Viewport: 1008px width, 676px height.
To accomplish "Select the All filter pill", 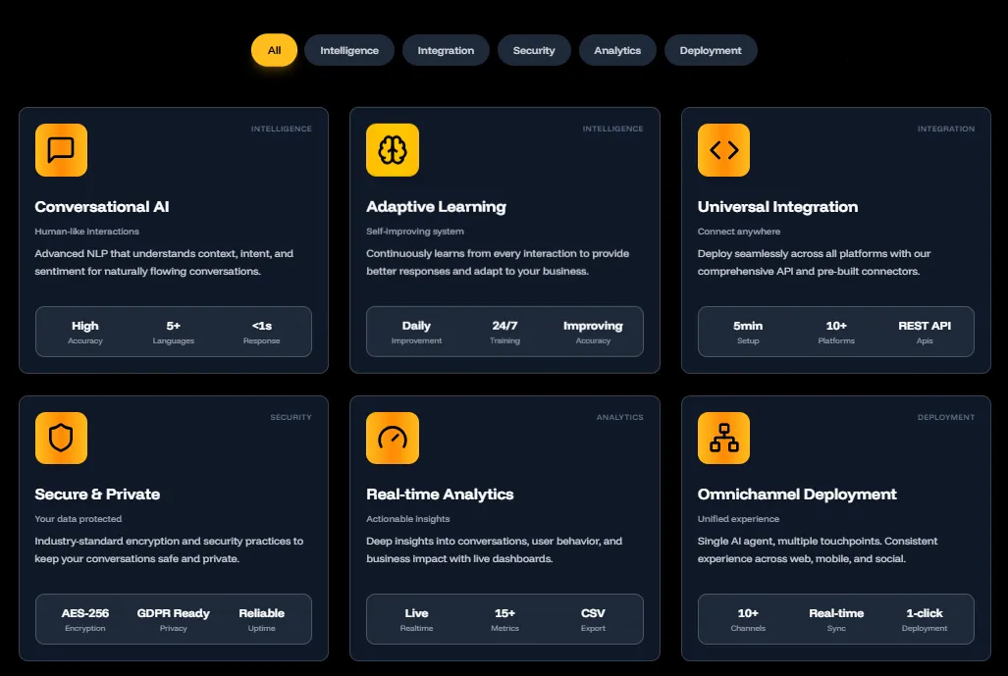I will (274, 49).
